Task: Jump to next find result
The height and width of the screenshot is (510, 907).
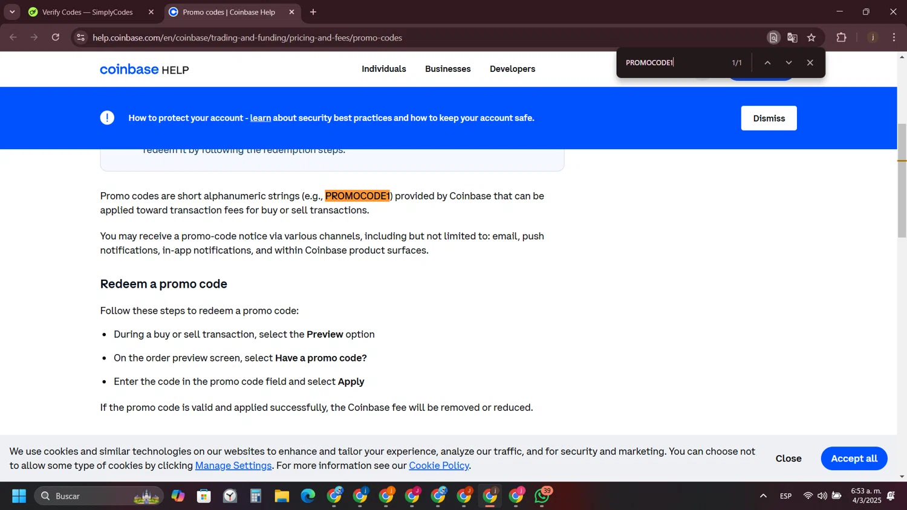Action: 788,63
